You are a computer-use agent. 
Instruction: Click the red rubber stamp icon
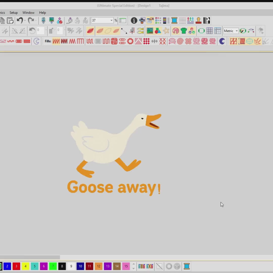198,20
